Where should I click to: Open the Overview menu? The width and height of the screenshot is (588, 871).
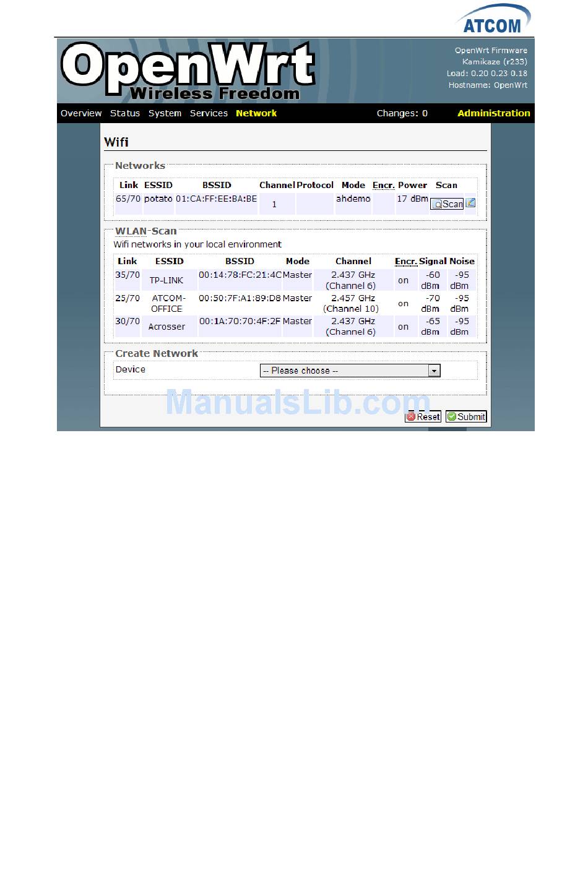[x=81, y=113]
